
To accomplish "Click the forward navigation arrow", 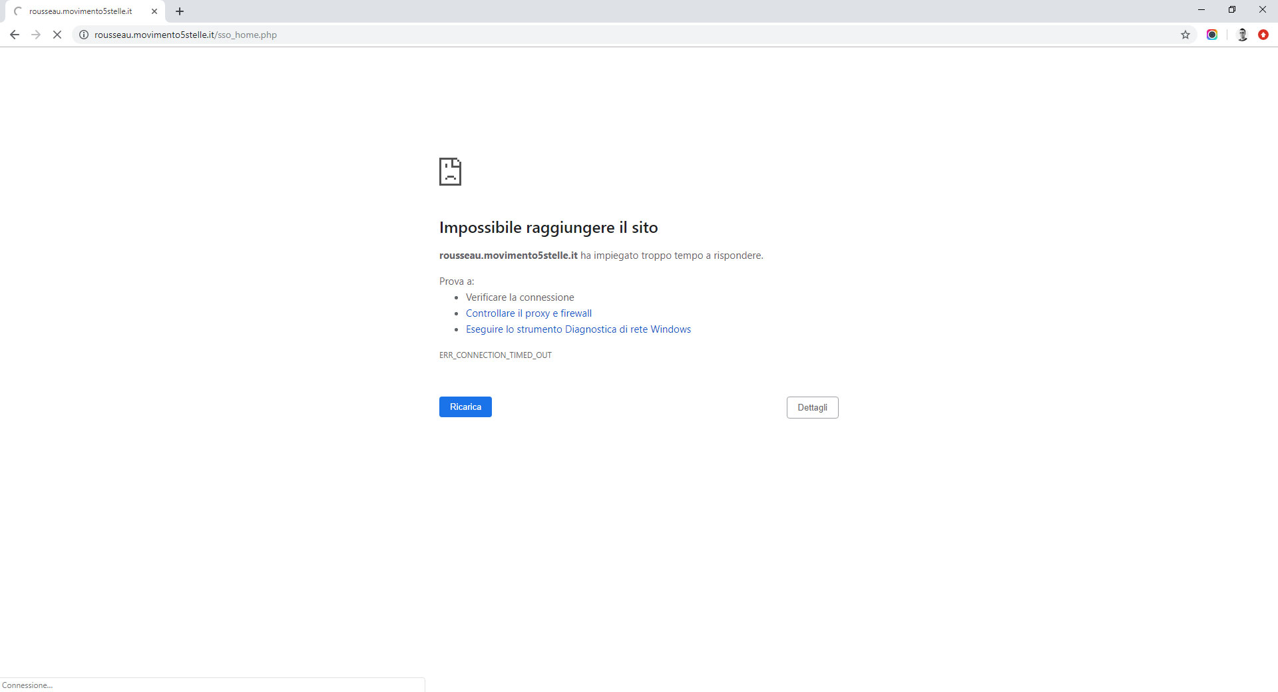I will [x=36, y=35].
